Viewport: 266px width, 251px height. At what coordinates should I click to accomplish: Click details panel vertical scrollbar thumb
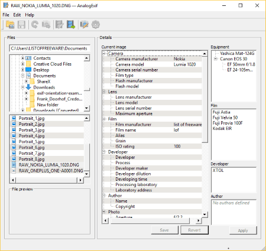(205, 99)
